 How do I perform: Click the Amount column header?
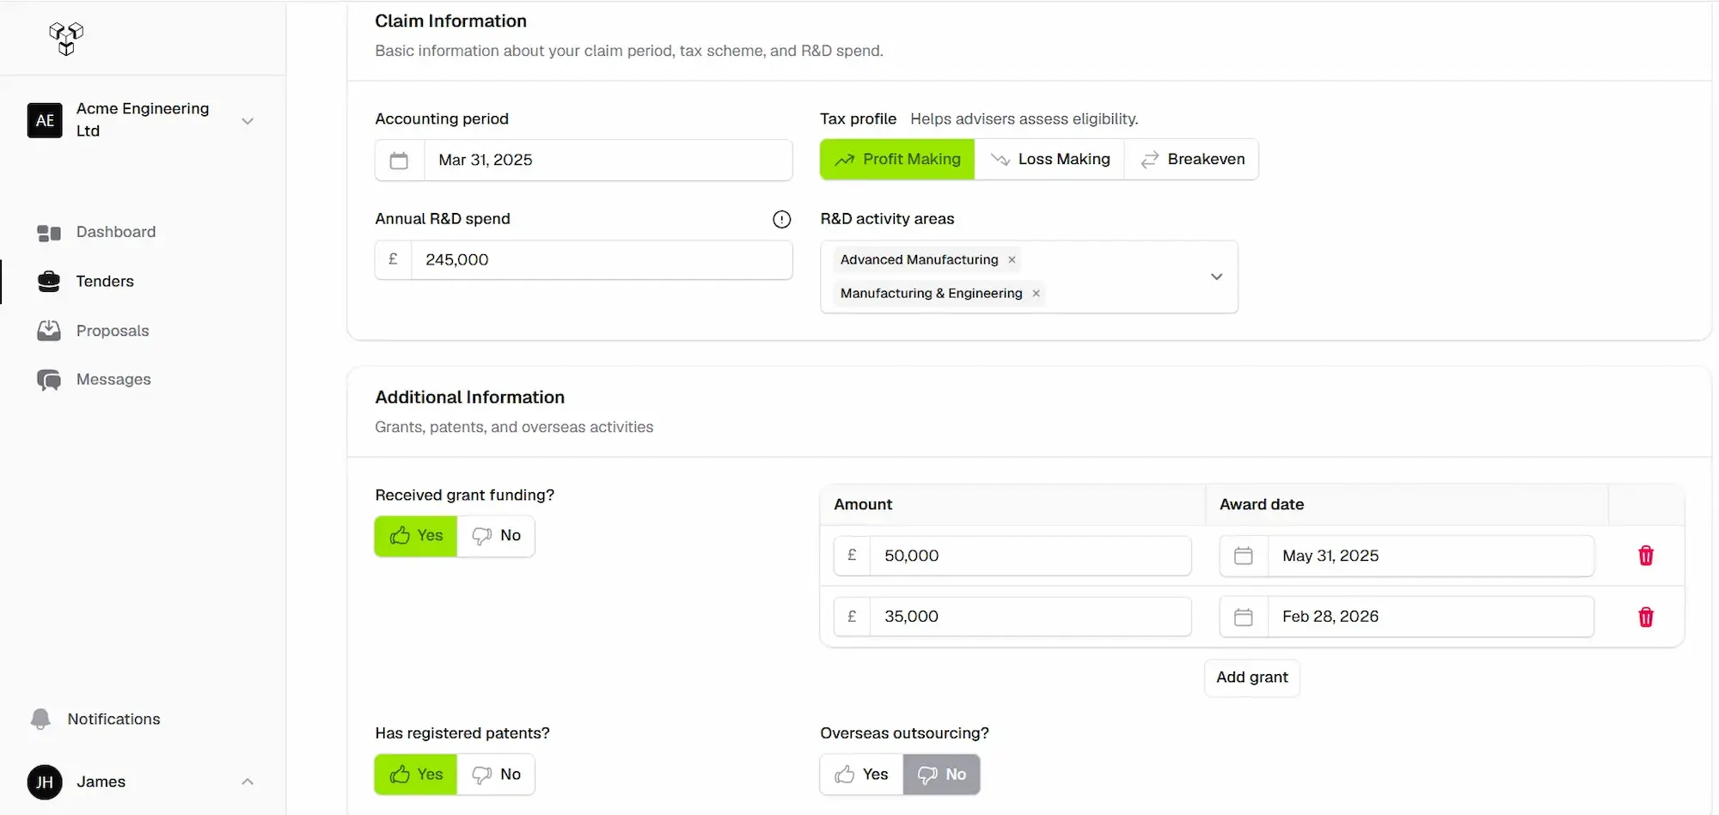point(863,505)
